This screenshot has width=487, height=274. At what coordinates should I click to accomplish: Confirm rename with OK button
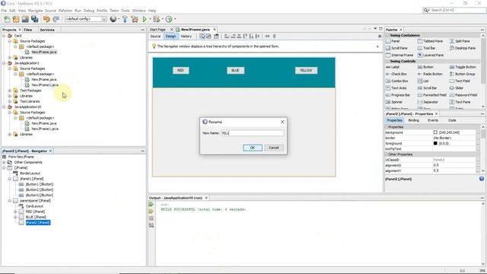click(253, 148)
